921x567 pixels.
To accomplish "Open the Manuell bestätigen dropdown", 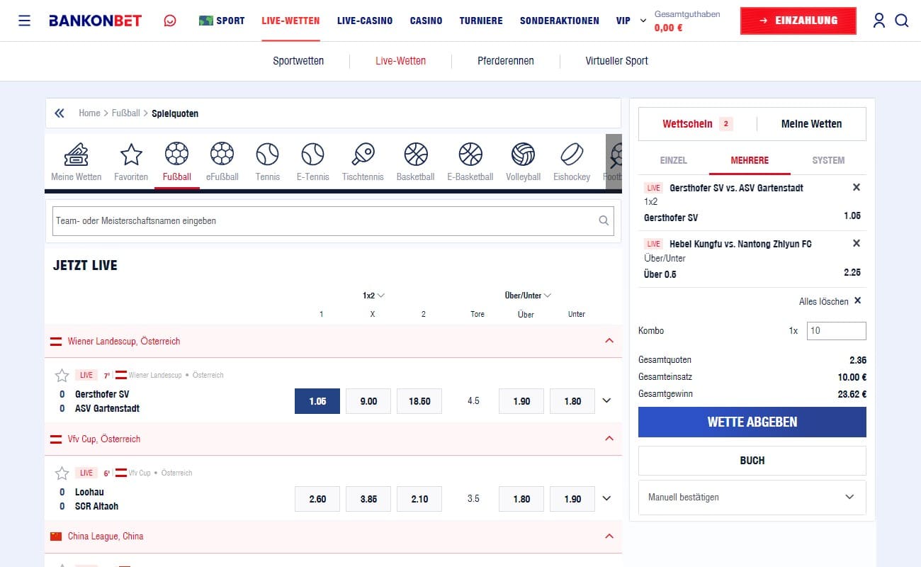I will pyautogui.click(x=752, y=498).
